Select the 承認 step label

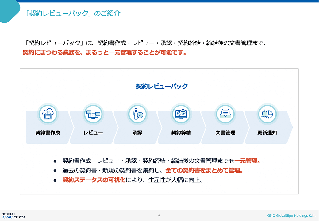137,133
